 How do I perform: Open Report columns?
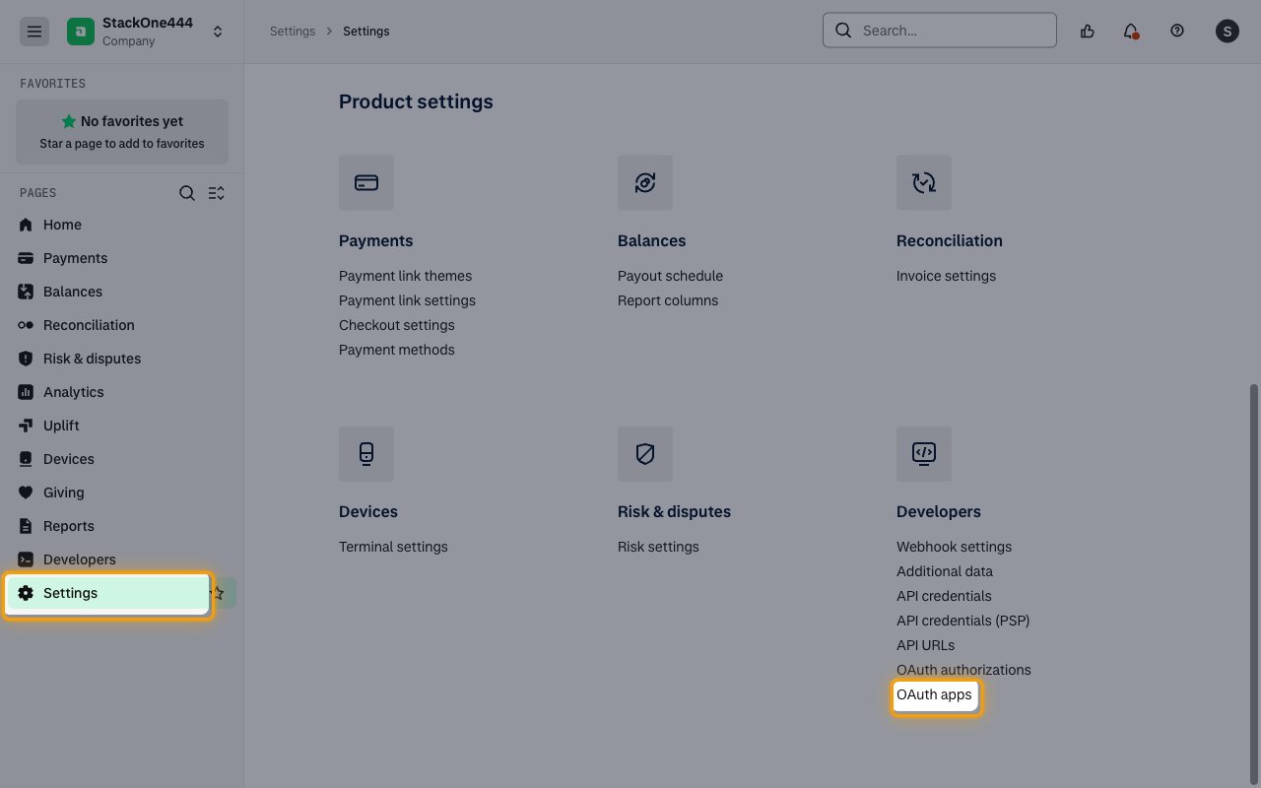(668, 300)
